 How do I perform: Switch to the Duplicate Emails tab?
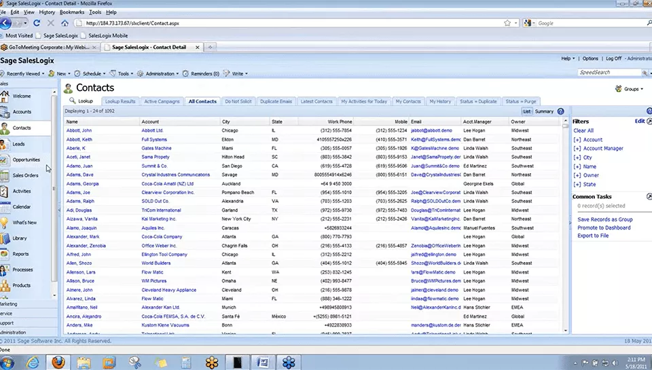coord(276,101)
